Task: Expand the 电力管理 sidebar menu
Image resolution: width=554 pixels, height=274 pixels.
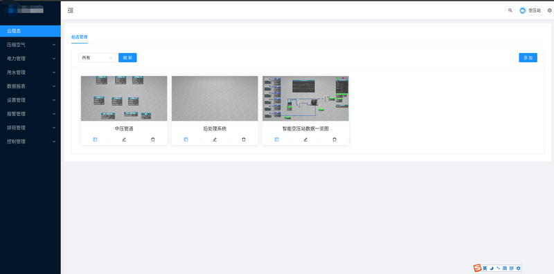Action: (30, 59)
